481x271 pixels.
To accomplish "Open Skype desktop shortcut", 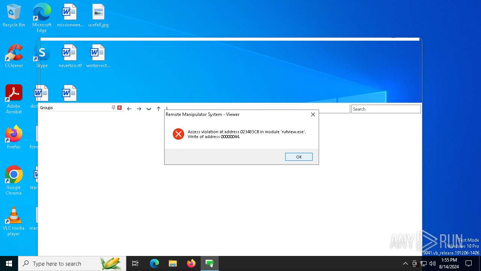I will tap(42, 56).
